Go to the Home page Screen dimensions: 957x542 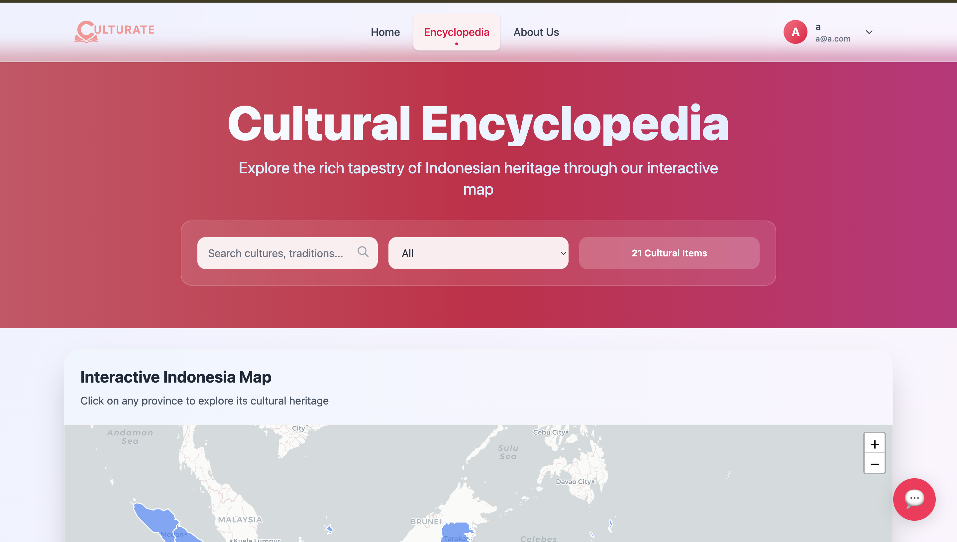tap(385, 32)
